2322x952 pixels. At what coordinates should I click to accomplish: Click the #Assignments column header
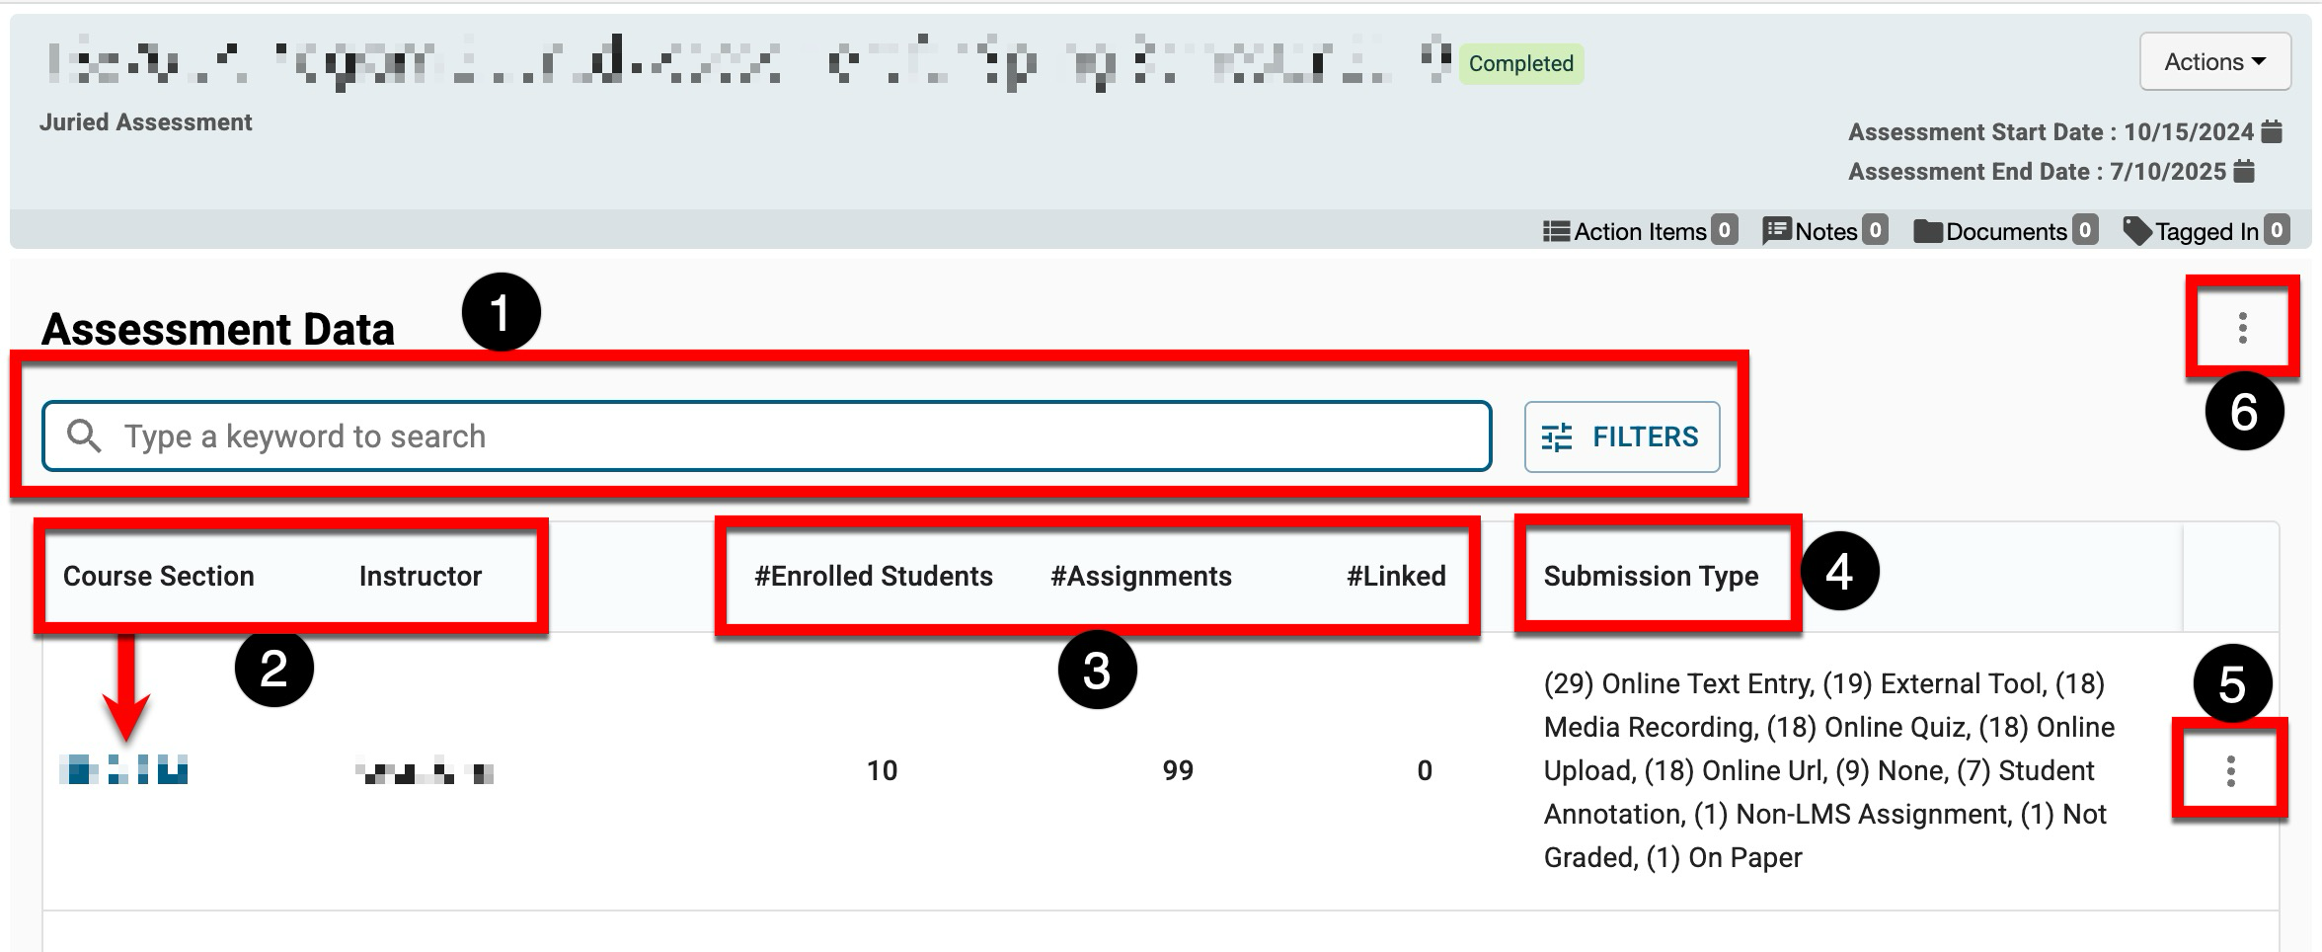(x=1140, y=576)
